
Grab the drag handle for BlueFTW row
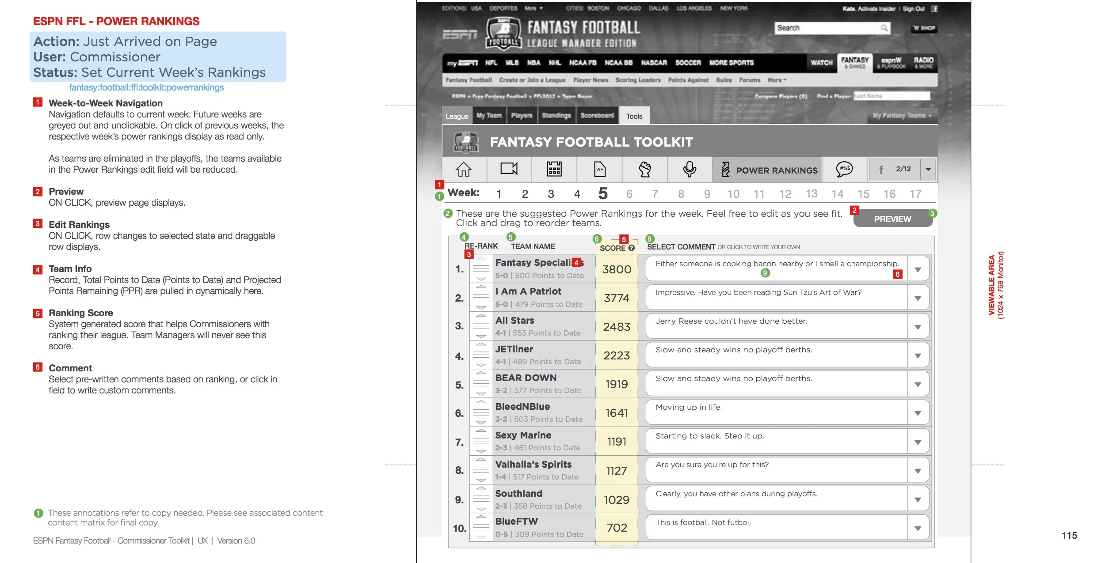pos(481,527)
